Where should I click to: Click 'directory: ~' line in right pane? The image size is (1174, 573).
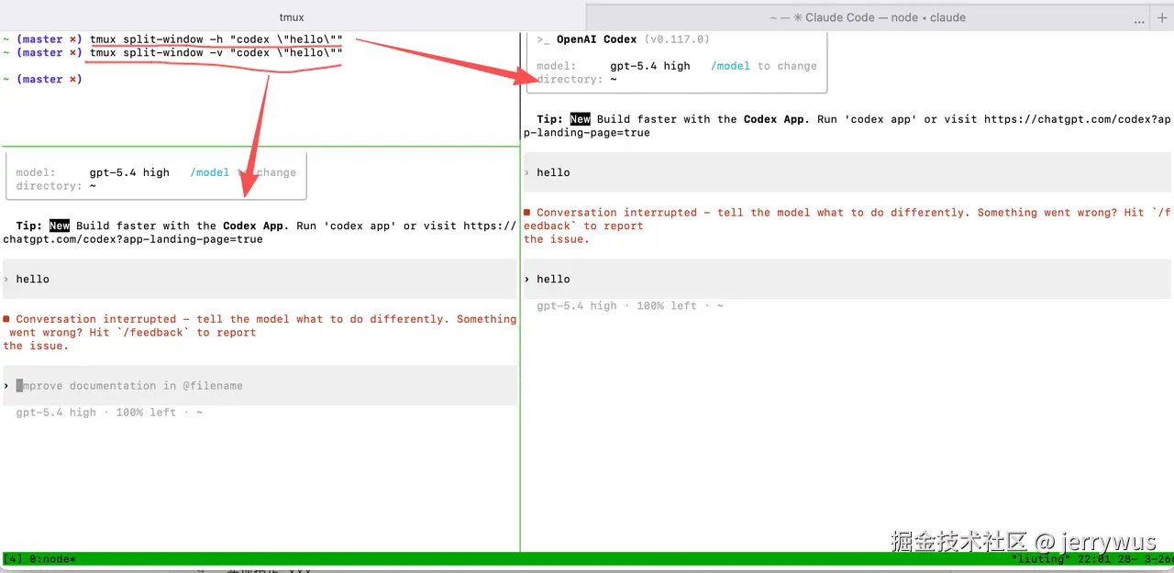577,80
